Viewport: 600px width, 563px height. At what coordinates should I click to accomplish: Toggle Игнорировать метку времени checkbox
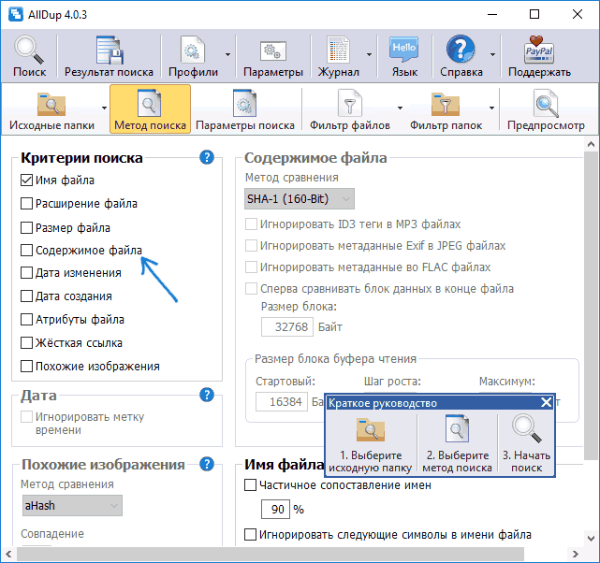pyautogui.click(x=26, y=416)
